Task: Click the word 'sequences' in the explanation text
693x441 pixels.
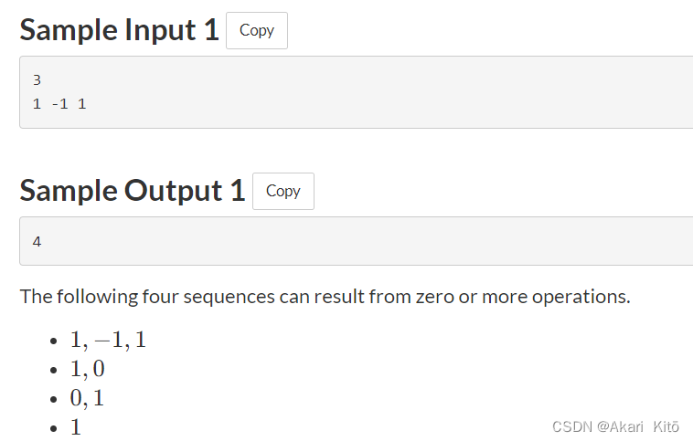Action: tap(229, 298)
